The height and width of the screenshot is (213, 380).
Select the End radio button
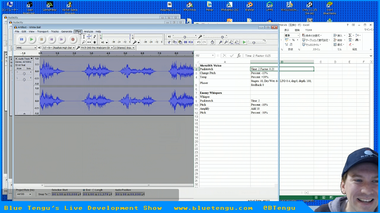(x=84, y=190)
